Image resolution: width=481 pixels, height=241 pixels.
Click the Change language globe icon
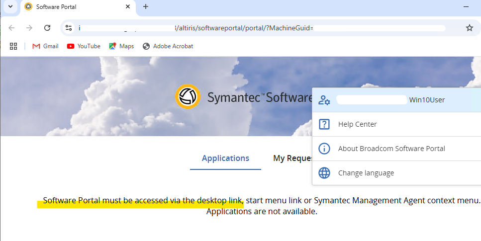(324, 173)
